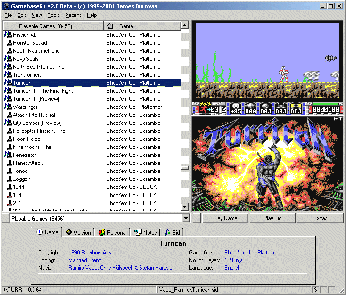Click the joystick icon next to Nine Moons, The
Screen dimensions: 346x295
9,147
